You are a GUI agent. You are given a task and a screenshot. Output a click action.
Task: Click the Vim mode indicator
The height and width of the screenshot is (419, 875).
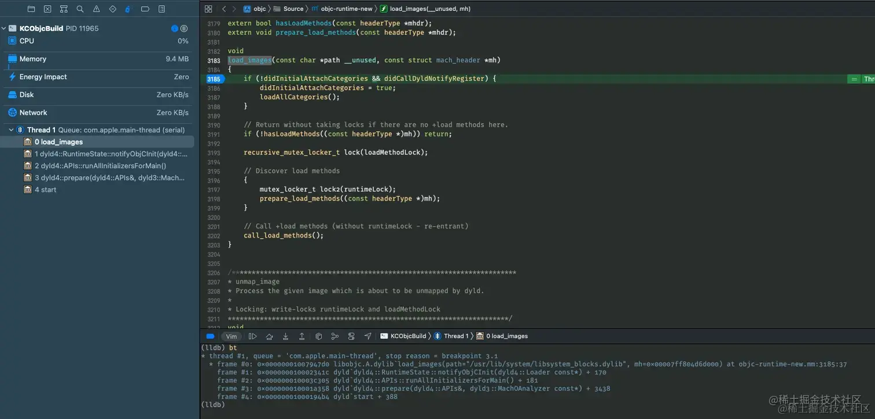pos(231,336)
